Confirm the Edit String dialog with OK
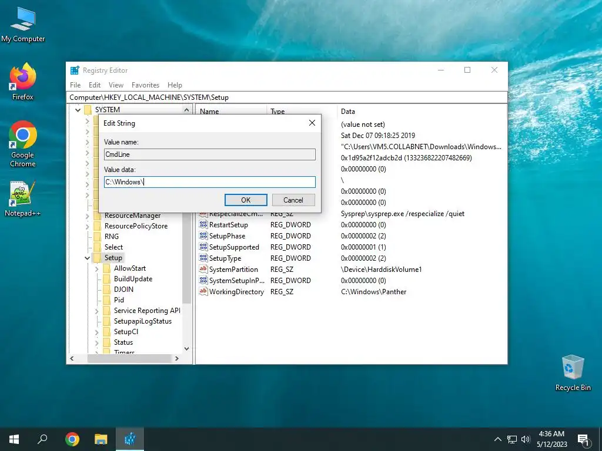 coord(246,200)
